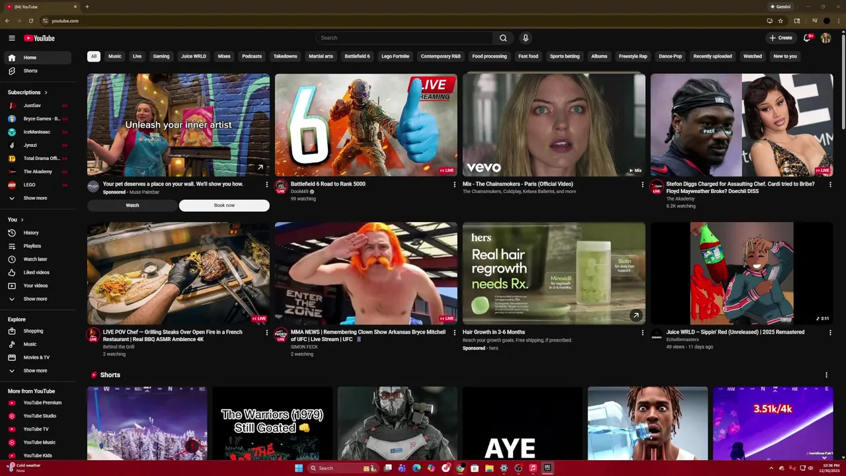Show hidden system tray icons
The image size is (846, 476).
point(771,468)
